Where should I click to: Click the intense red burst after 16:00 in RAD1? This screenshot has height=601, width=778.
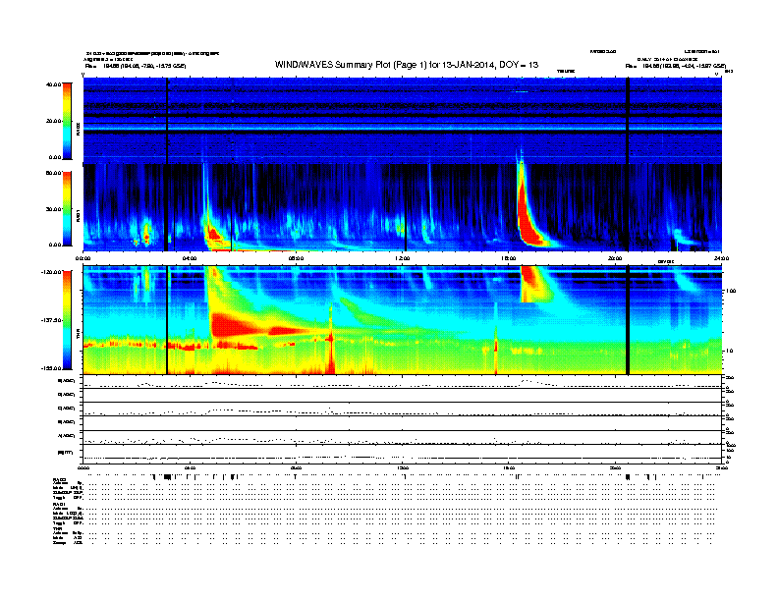coord(527,218)
